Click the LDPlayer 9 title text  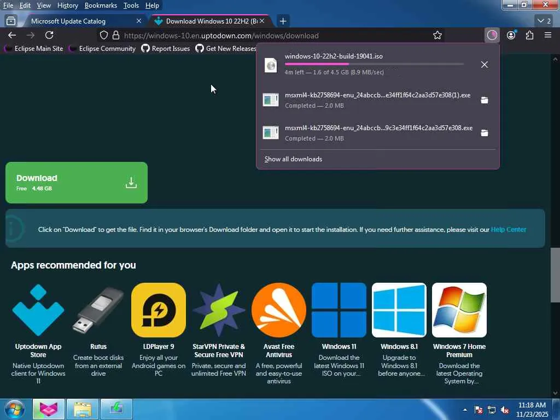click(159, 346)
